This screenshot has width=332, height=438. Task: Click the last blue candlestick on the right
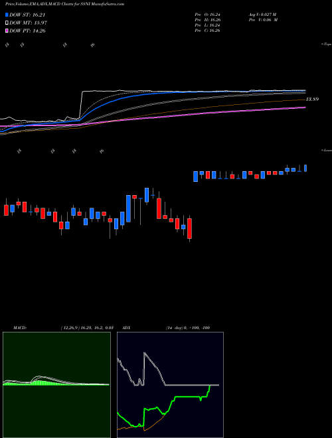click(x=305, y=168)
